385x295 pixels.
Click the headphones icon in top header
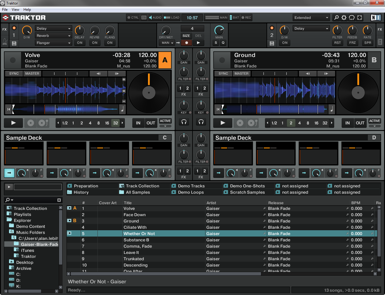tap(352, 18)
